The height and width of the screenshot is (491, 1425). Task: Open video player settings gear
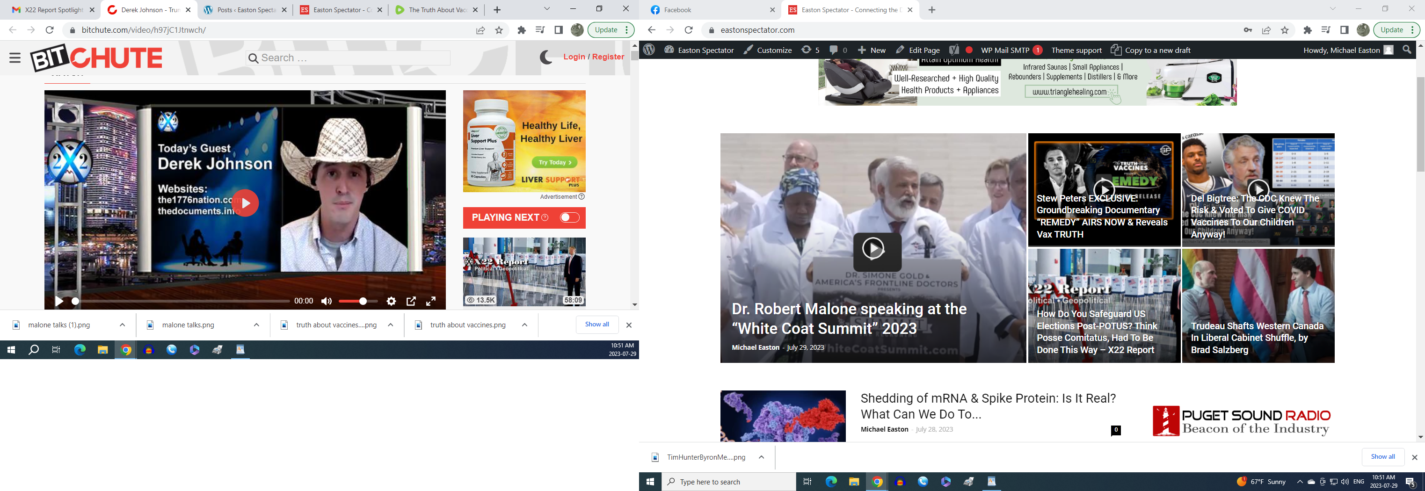pyautogui.click(x=391, y=301)
